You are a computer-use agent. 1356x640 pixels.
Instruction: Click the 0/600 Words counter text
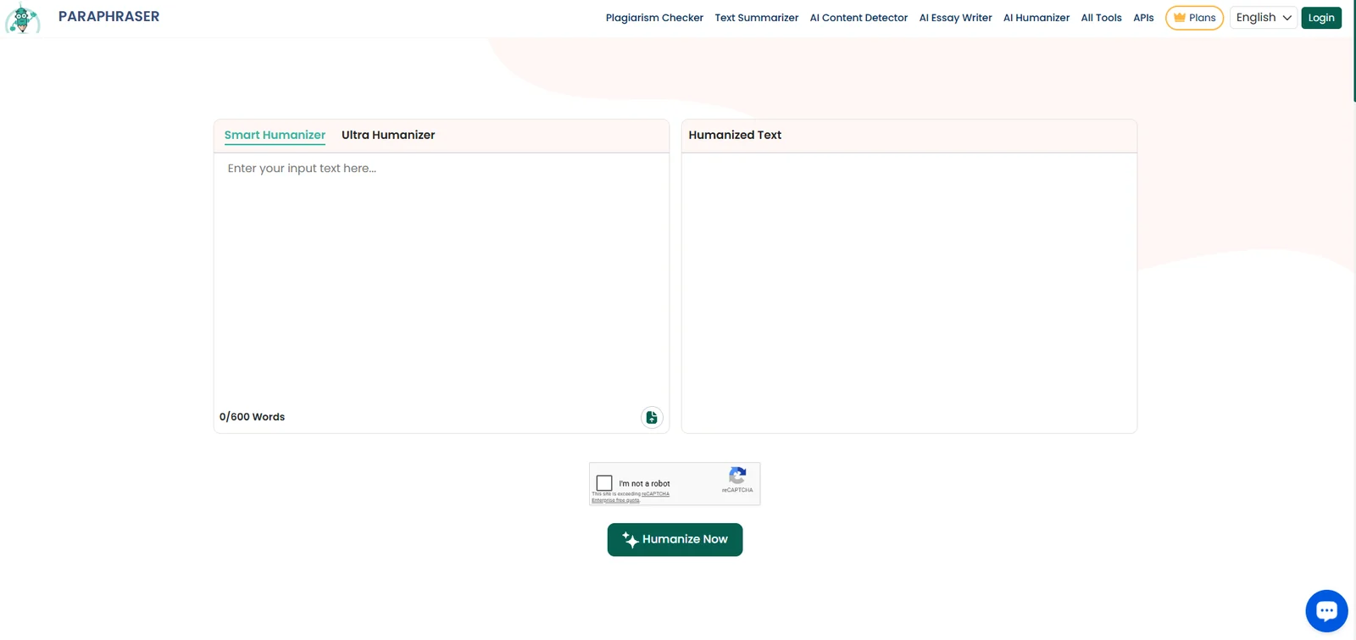tap(252, 417)
